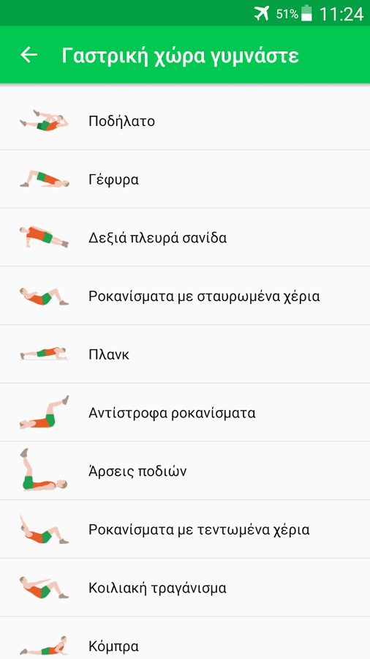Select the Πλανκ list entry
Image resolution: width=370 pixels, height=659 pixels.
pyautogui.click(x=185, y=354)
